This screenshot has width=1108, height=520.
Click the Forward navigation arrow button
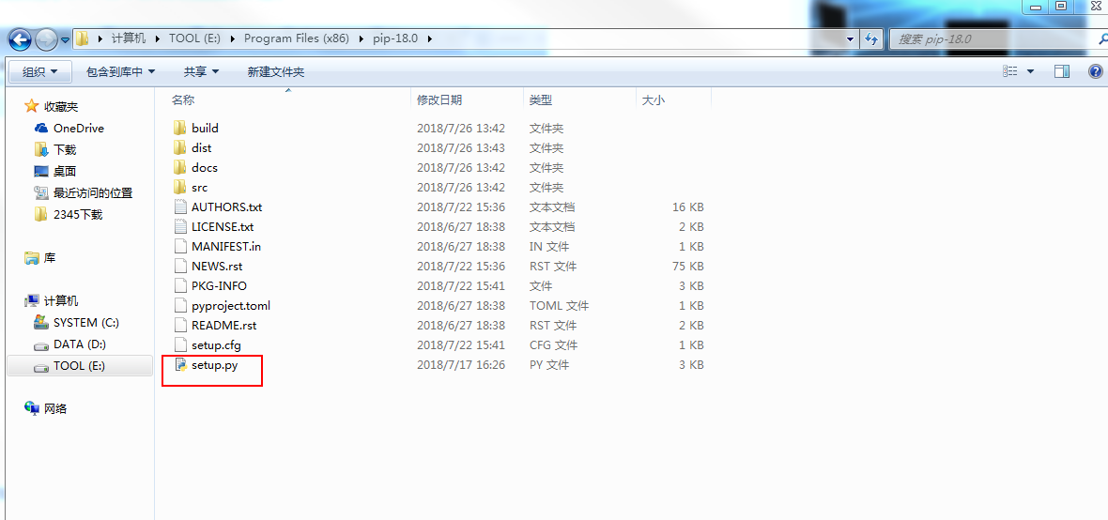46,38
